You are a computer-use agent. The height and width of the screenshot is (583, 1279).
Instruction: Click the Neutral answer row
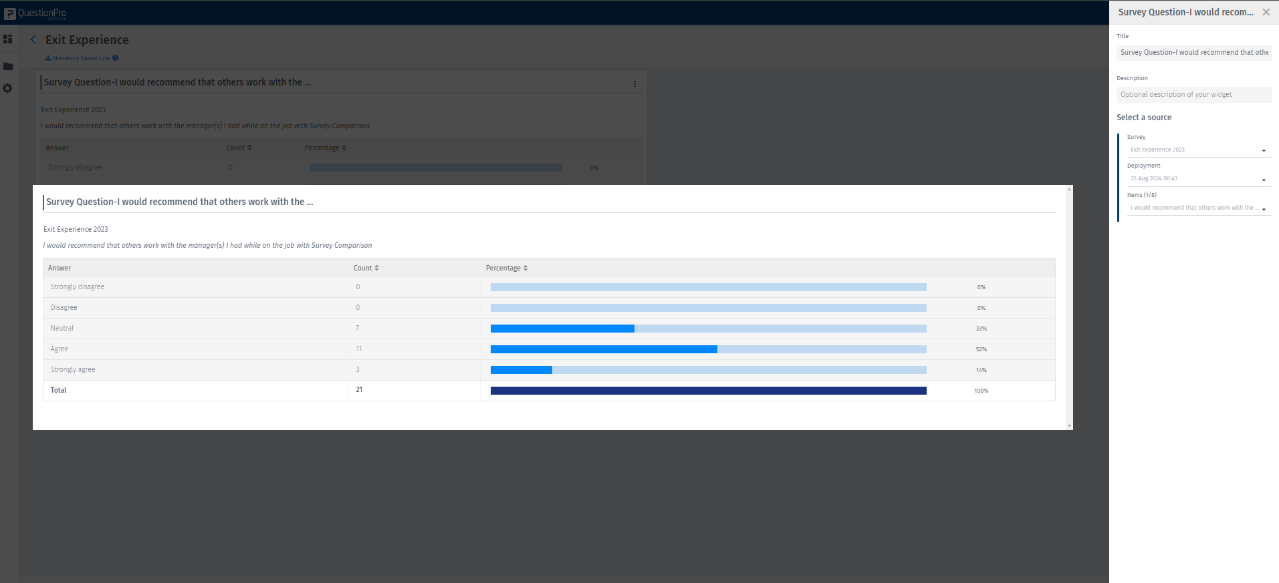coord(549,329)
